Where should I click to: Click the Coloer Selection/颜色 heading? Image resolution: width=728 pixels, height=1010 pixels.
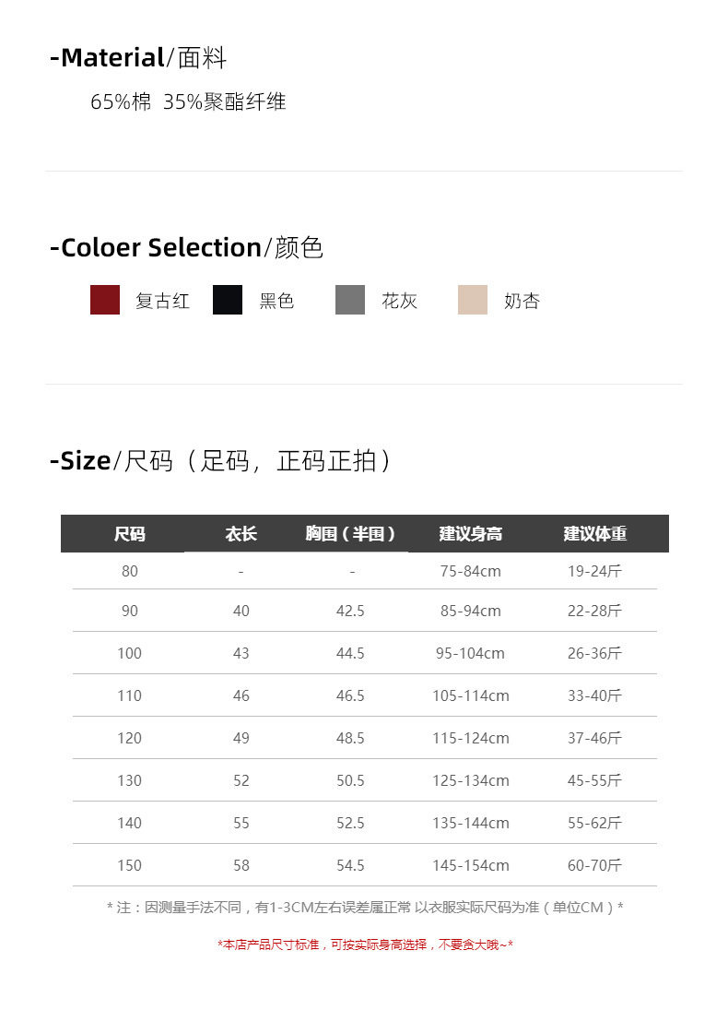pos(186,247)
